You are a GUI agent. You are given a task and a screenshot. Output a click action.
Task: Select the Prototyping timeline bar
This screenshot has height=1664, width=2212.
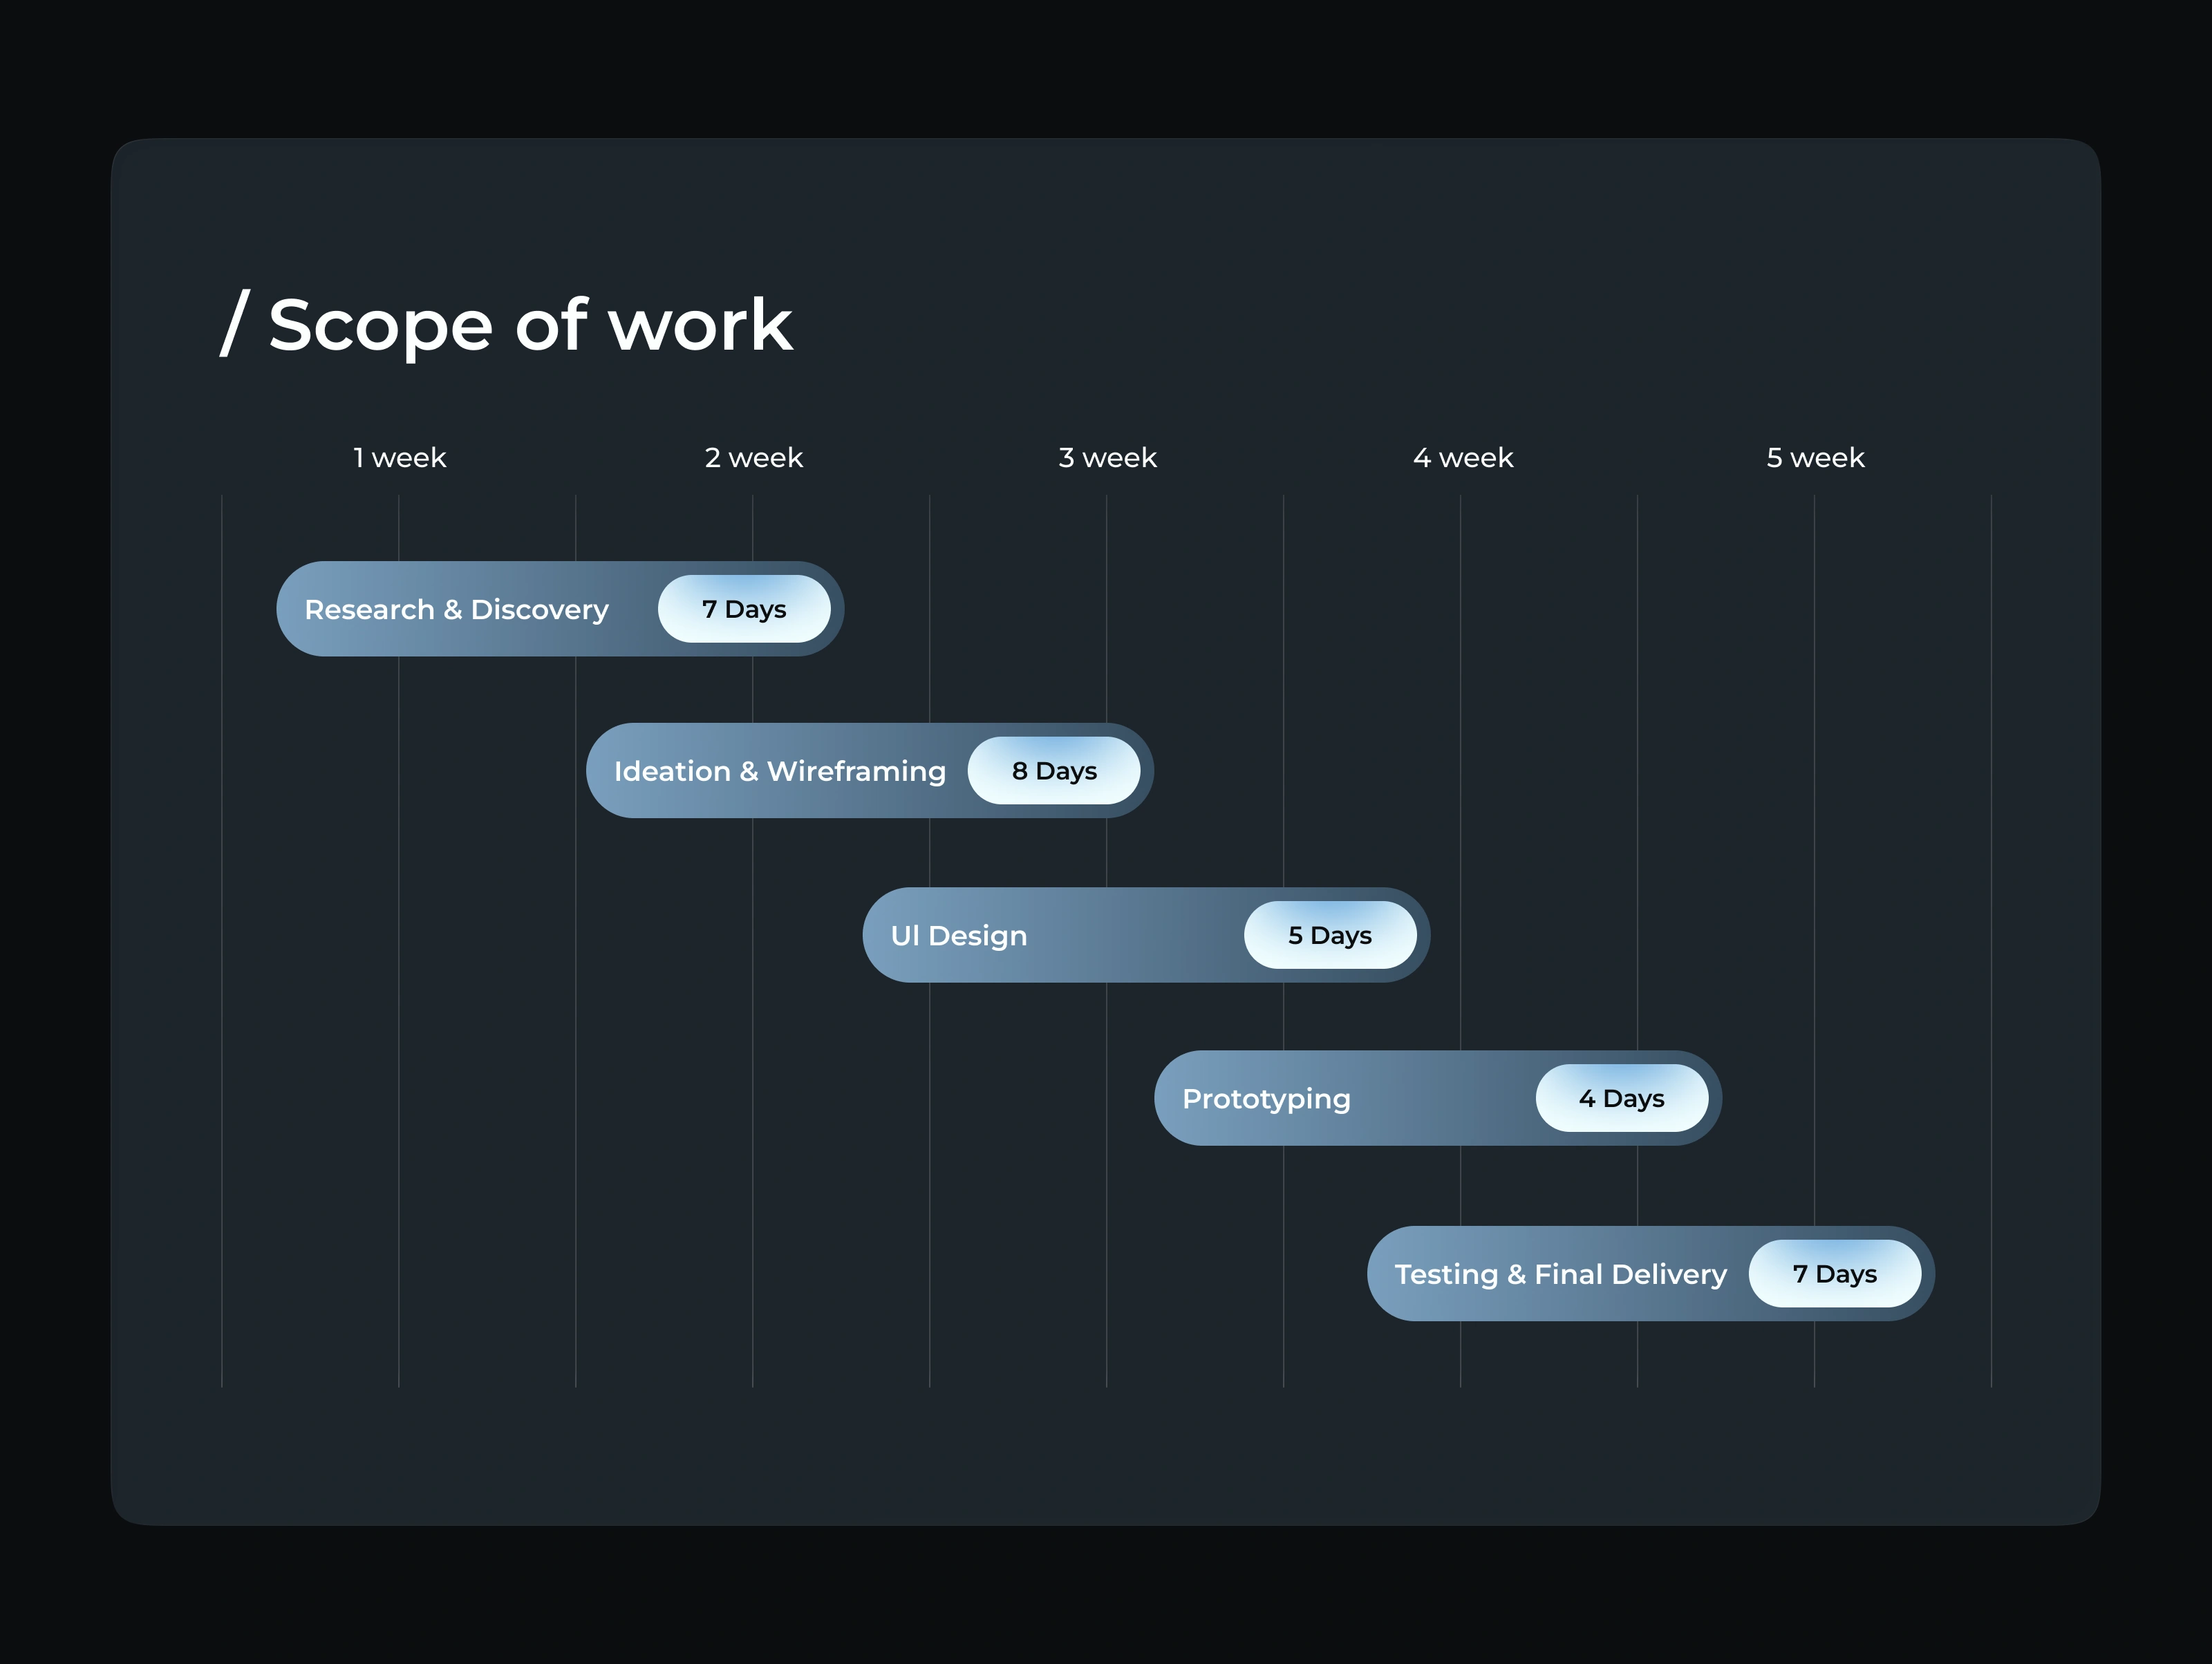pos(1438,1097)
